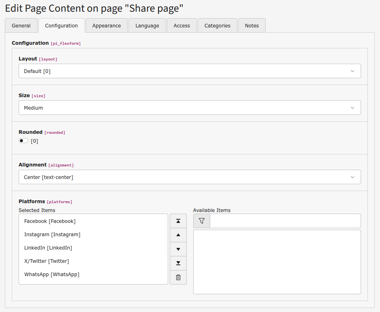Select WhatsApp in Selected Items list

click(x=52, y=275)
